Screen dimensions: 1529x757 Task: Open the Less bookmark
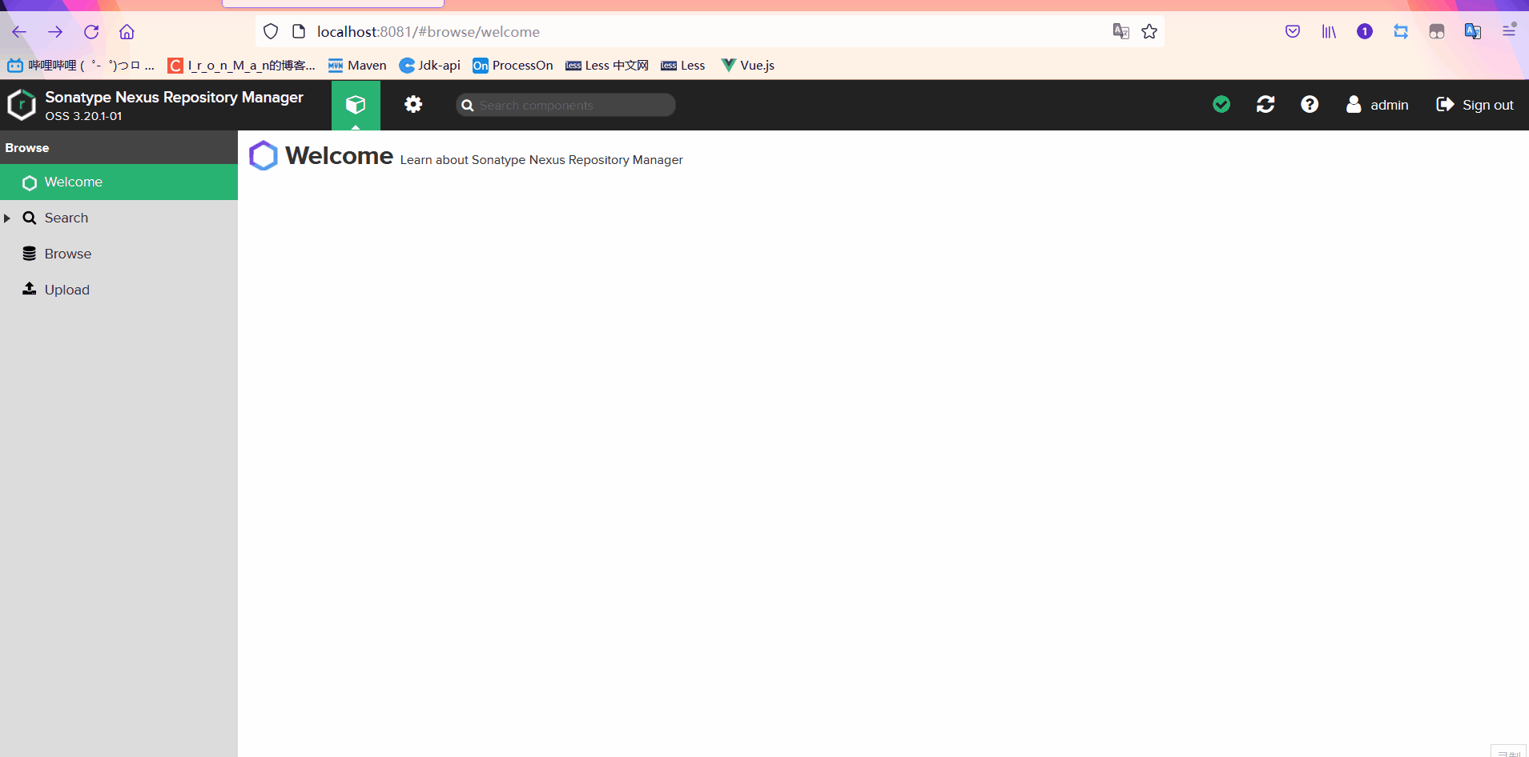[683, 66]
